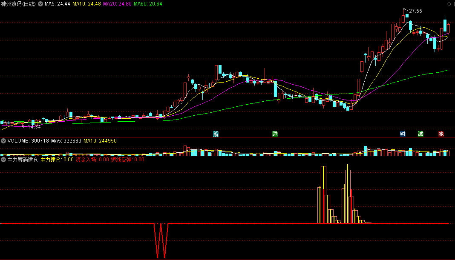Expand the VOLUME indicator settings arrow
455x260 pixels.
[3, 141]
